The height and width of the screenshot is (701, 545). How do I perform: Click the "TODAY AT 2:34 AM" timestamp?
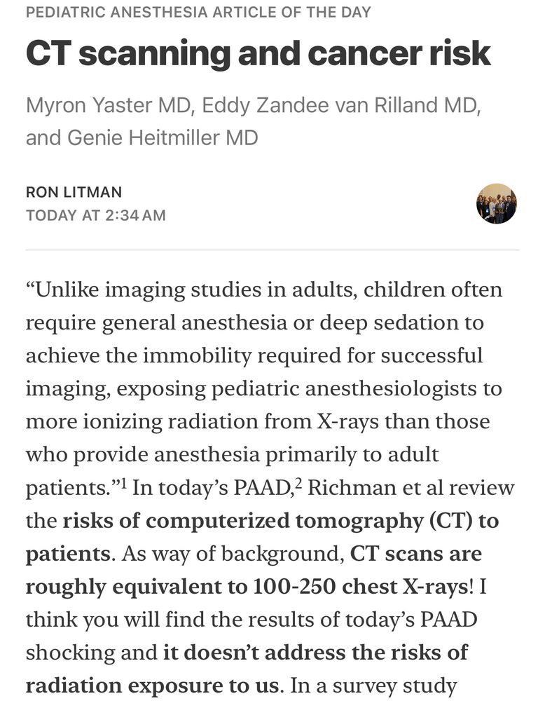pyautogui.click(x=95, y=215)
